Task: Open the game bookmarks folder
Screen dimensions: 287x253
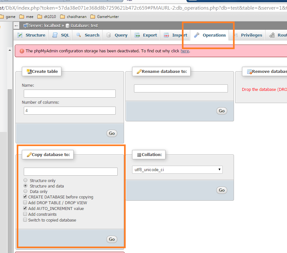Action: click(x=8, y=17)
